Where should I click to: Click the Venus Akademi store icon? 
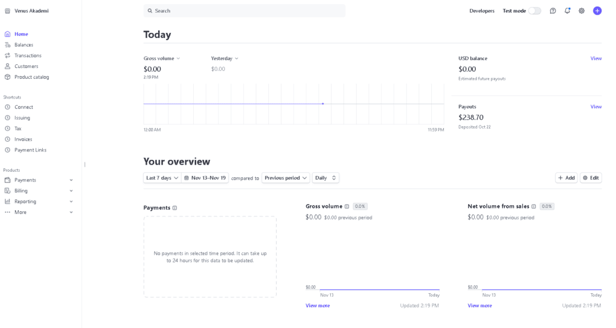point(7,11)
